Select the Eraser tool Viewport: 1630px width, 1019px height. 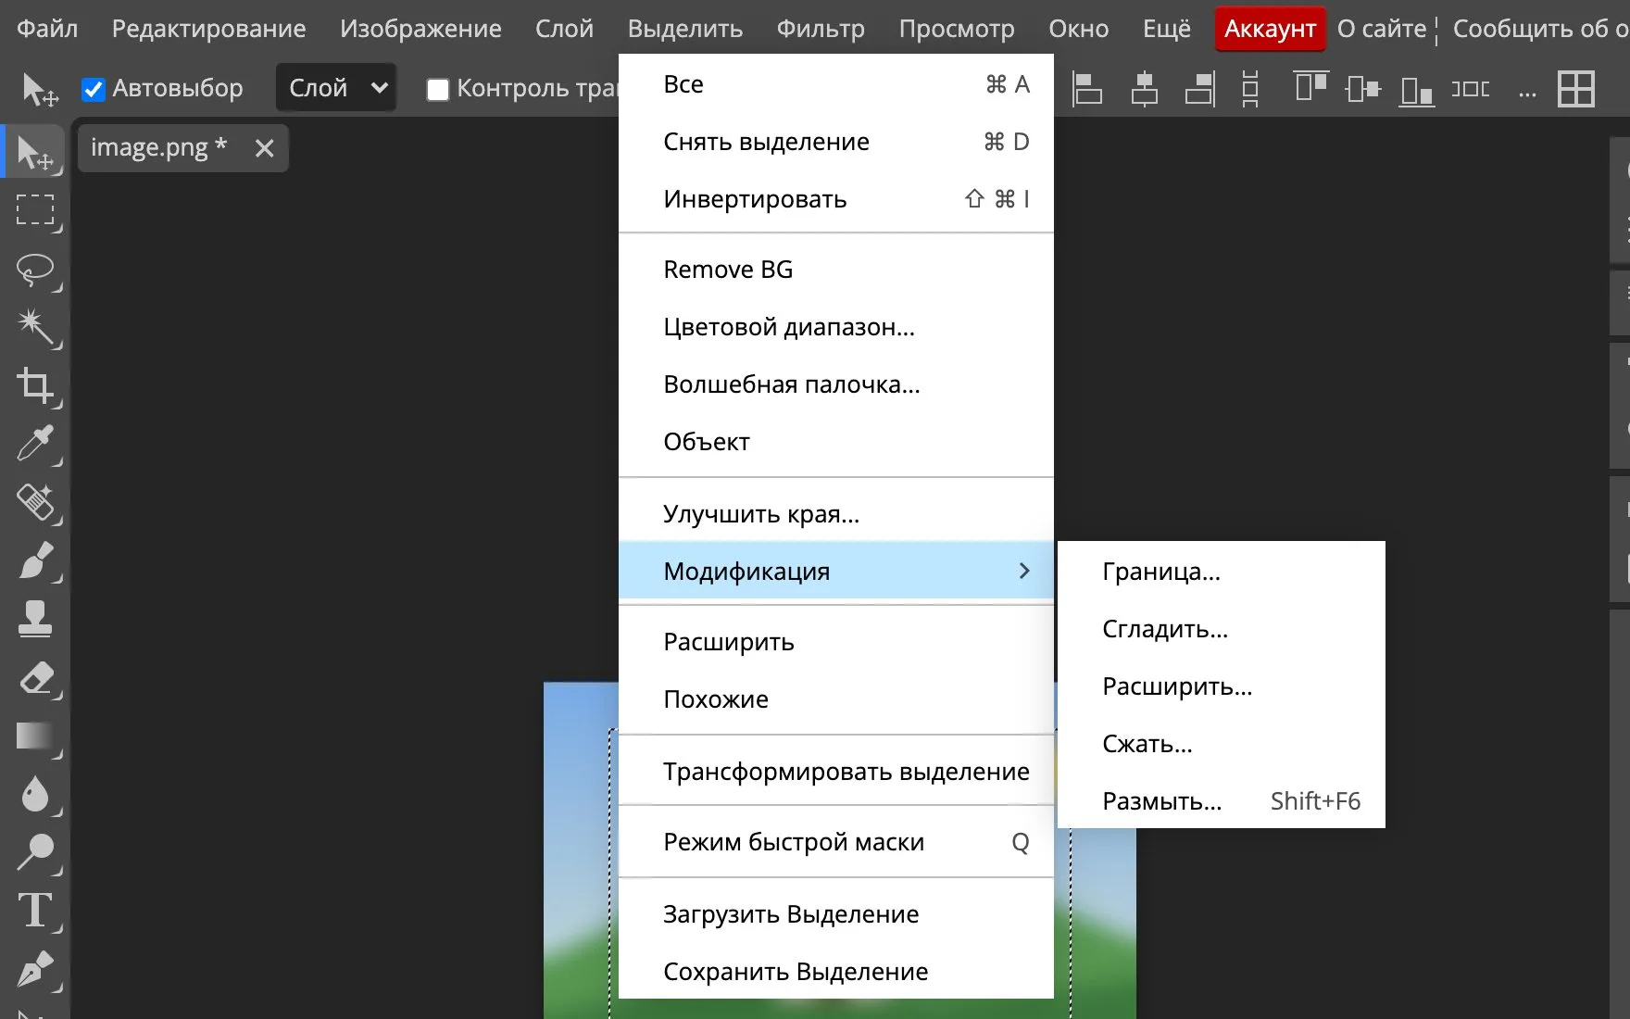click(35, 677)
